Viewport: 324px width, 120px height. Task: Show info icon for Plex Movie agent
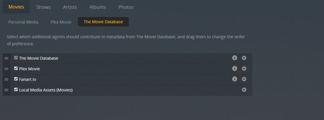point(235,68)
